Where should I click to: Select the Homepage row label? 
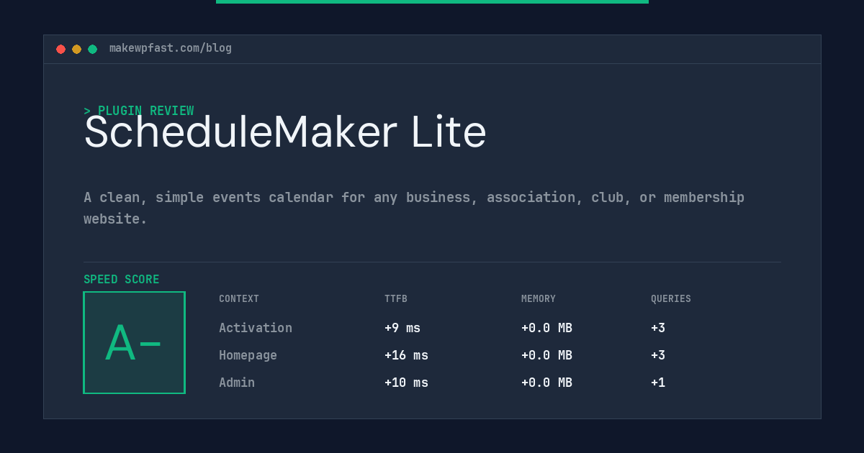coord(248,355)
